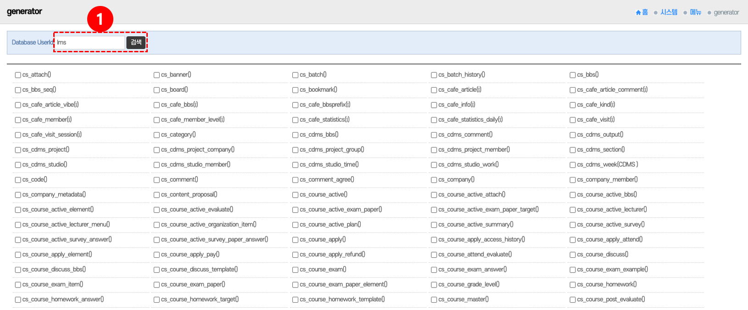Viewport: 748px width, 310px height.
Task: Check the cs_course_exam_example checkbox
Action: [x=573, y=270]
